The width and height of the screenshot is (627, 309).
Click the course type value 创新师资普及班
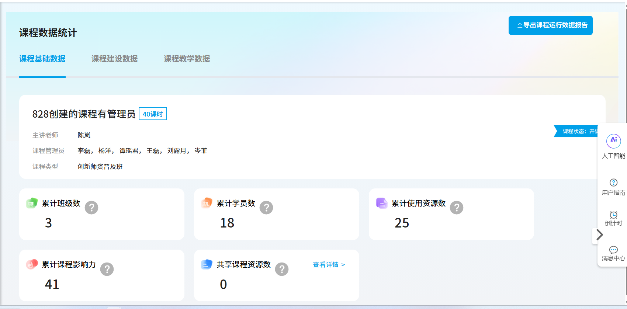[100, 167]
